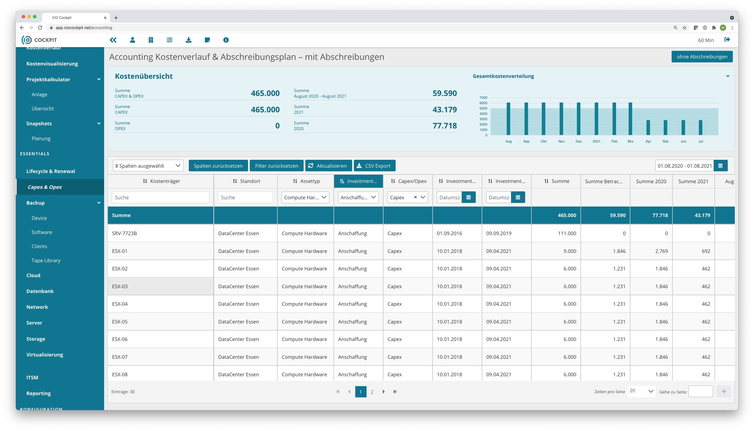Open the sliders settings icon
The height and width of the screenshot is (431, 754).
pyautogui.click(x=170, y=40)
